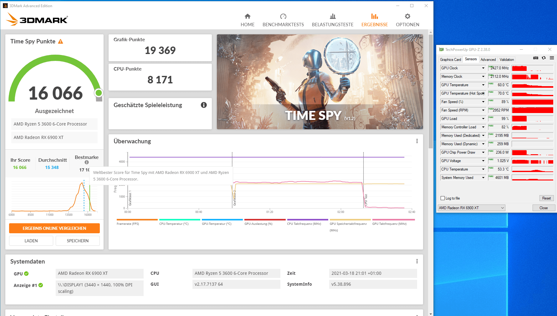Open Advanced tab in GPU-Z
This screenshot has width=557, height=316.
click(488, 60)
